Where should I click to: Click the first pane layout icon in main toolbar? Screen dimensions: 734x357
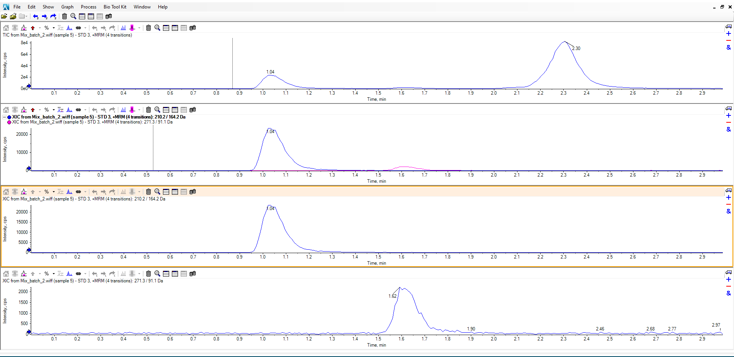click(82, 16)
